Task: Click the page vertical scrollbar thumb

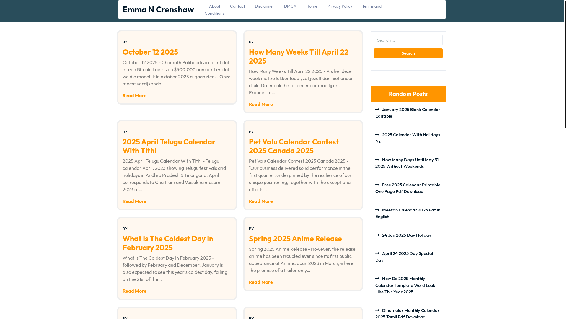Action: click(565, 64)
